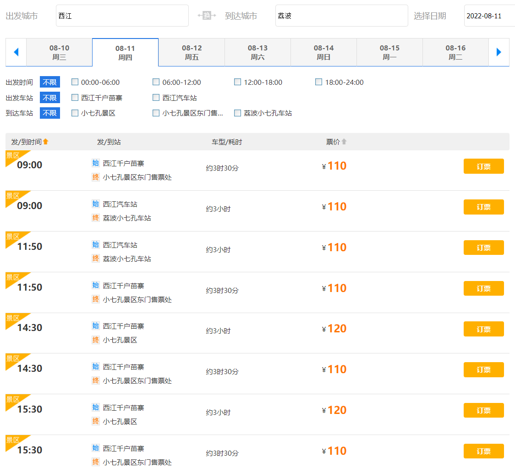The image size is (515, 474).
Task: Sort by ticket price arrow icon
Action: (x=344, y=142)
